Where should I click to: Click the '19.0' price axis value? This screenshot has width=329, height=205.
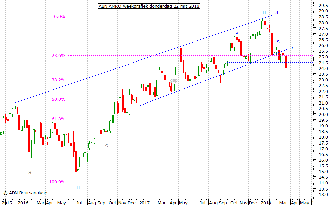pyautogui.click(x=323, y=126)
